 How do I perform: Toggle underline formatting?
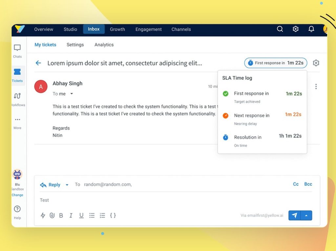[81, 216]
